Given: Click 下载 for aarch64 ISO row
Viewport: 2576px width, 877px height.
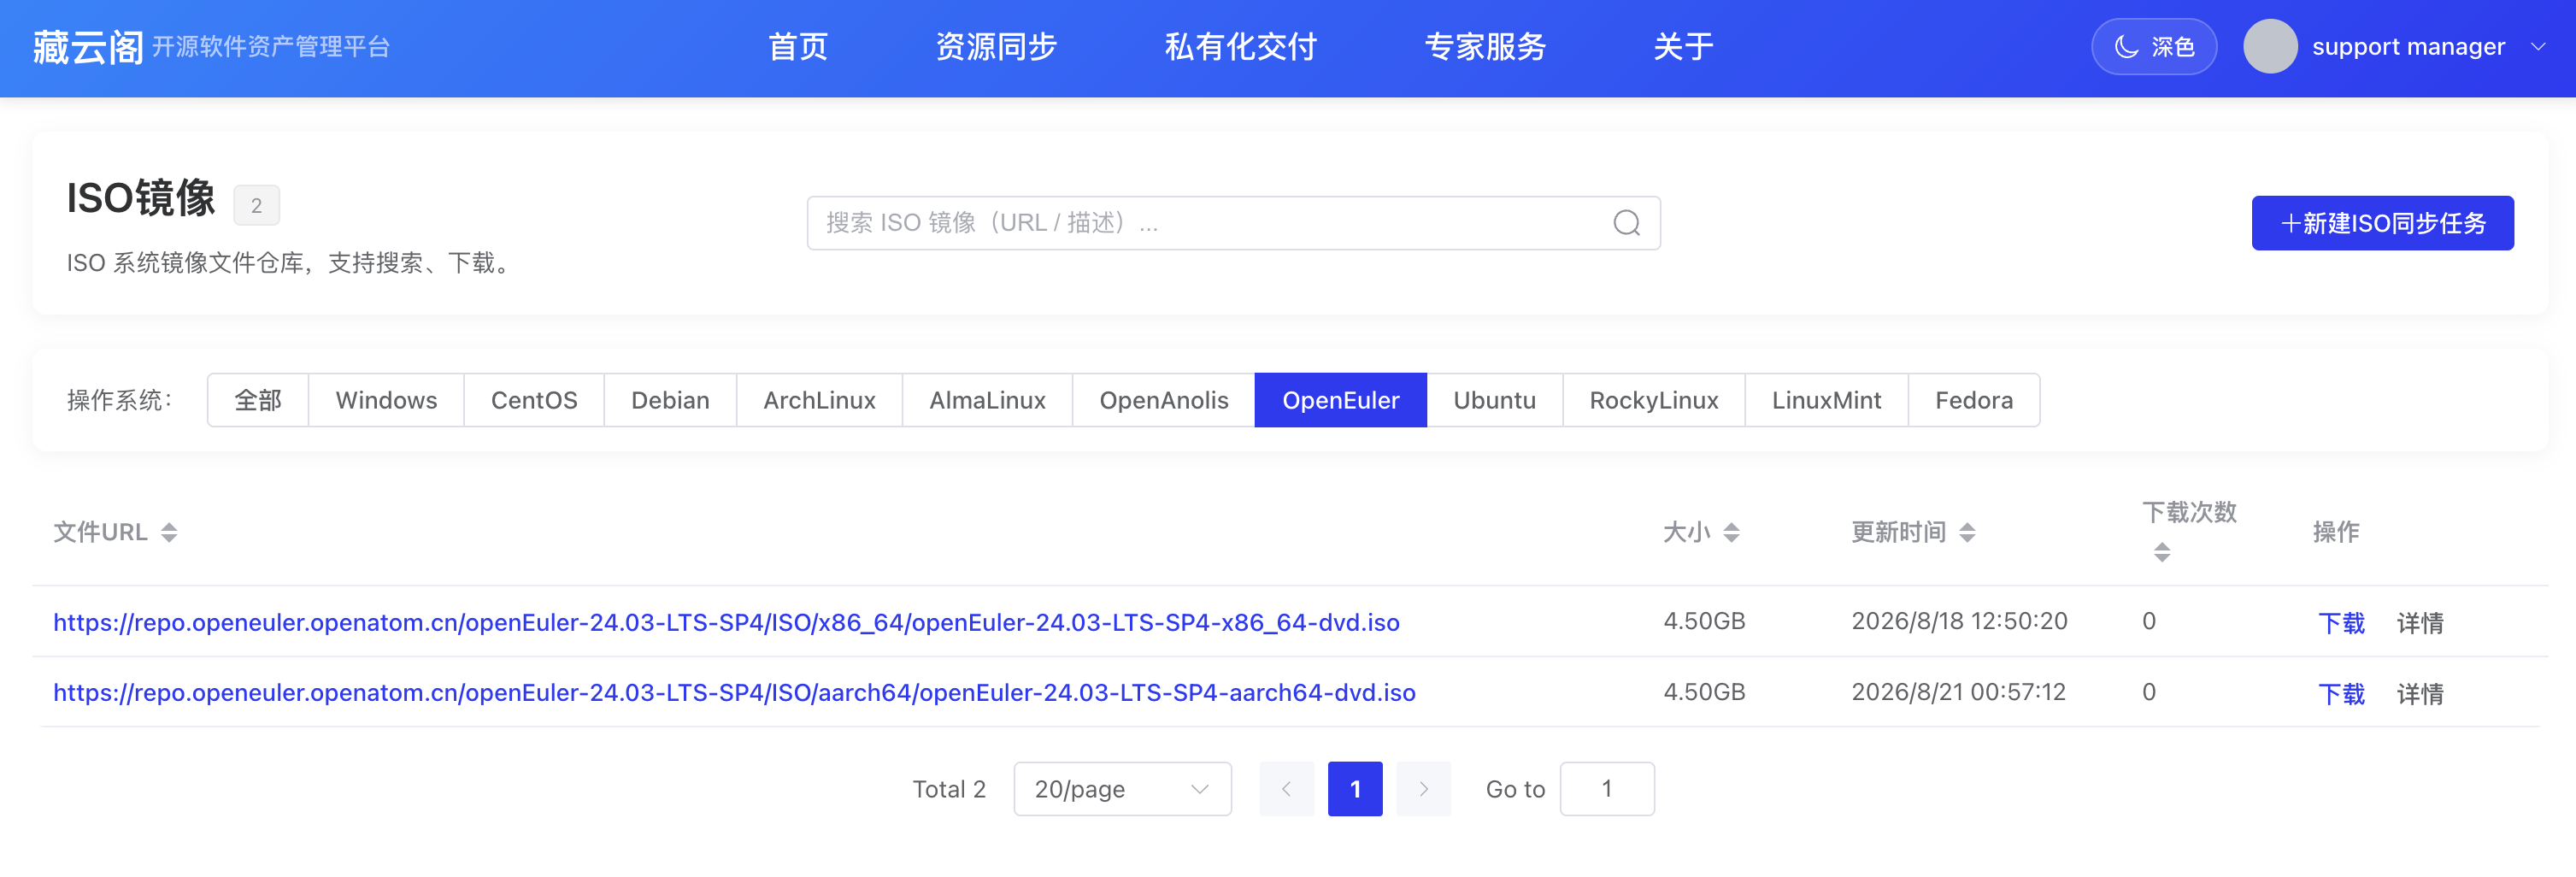Looking at the screenshot, I should [2341, 693].
